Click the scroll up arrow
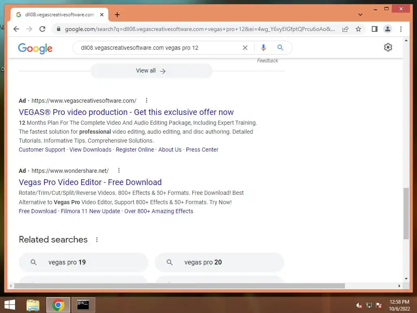Viewport: 417px width, 313px height. tap(406, 41)
